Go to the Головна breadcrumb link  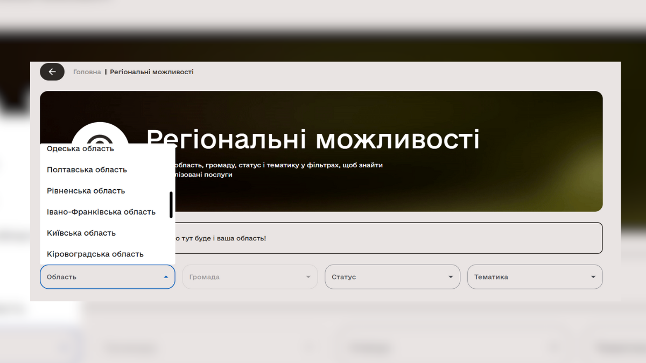[x=87, y=72]
